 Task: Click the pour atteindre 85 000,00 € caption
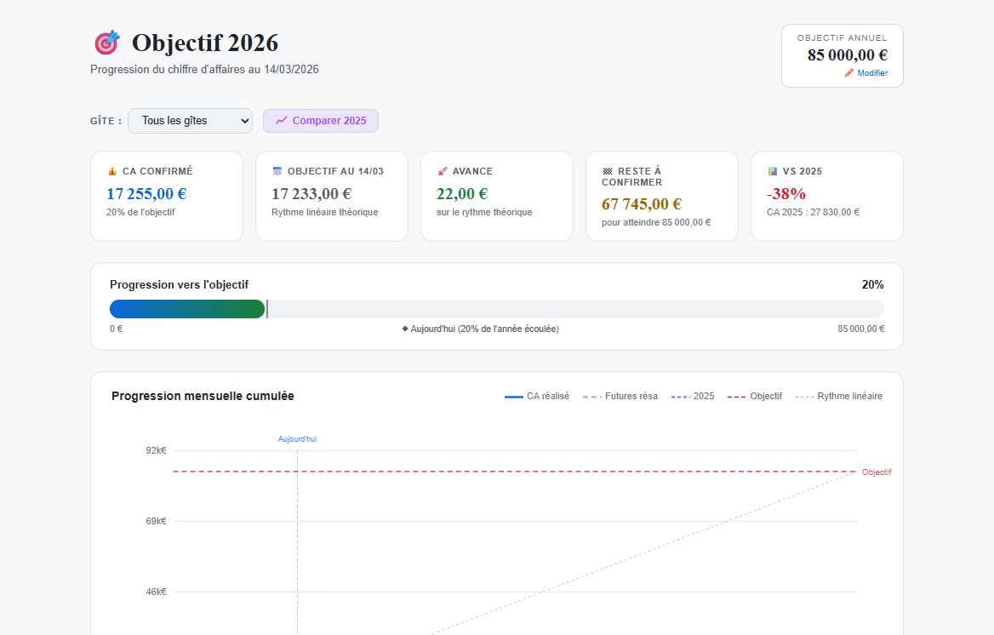pos(656,223)
